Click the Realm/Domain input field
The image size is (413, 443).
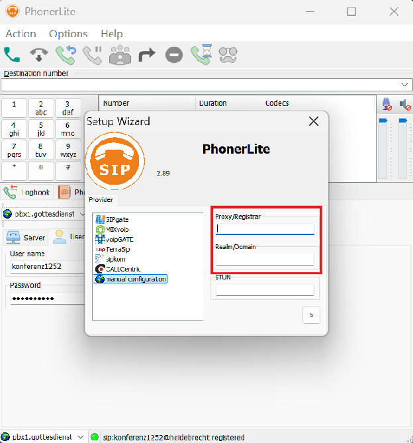point(265,259)
